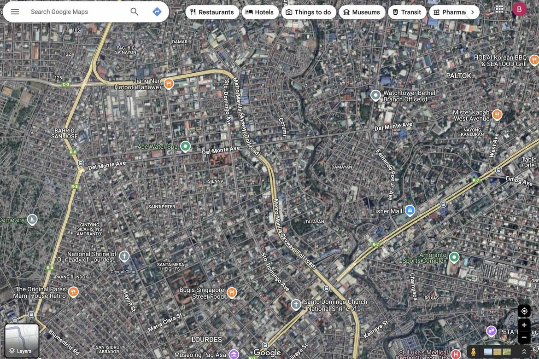Click HODAI Korean BBQ restaurant pin
This screenshot has width=539, height=359.
click(534, 60)
